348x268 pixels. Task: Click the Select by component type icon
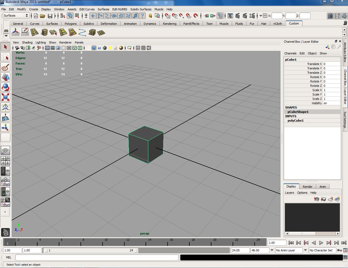click(x=77, y=16)
